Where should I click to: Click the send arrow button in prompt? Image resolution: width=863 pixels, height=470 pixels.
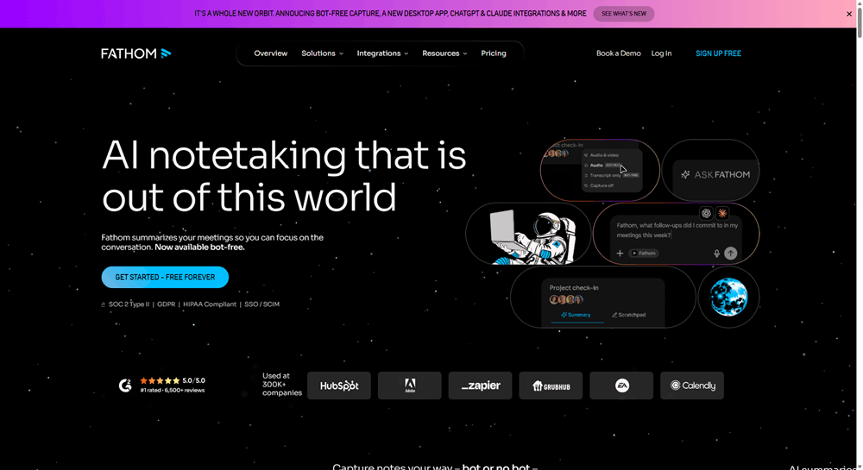tap(730, 254)
